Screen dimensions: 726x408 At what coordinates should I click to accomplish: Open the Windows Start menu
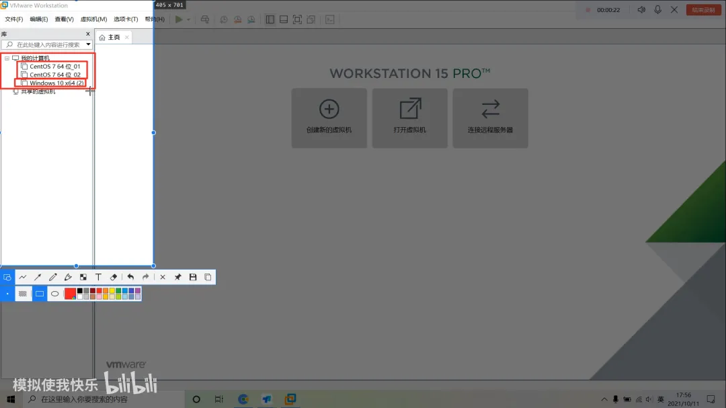(11, 399)
